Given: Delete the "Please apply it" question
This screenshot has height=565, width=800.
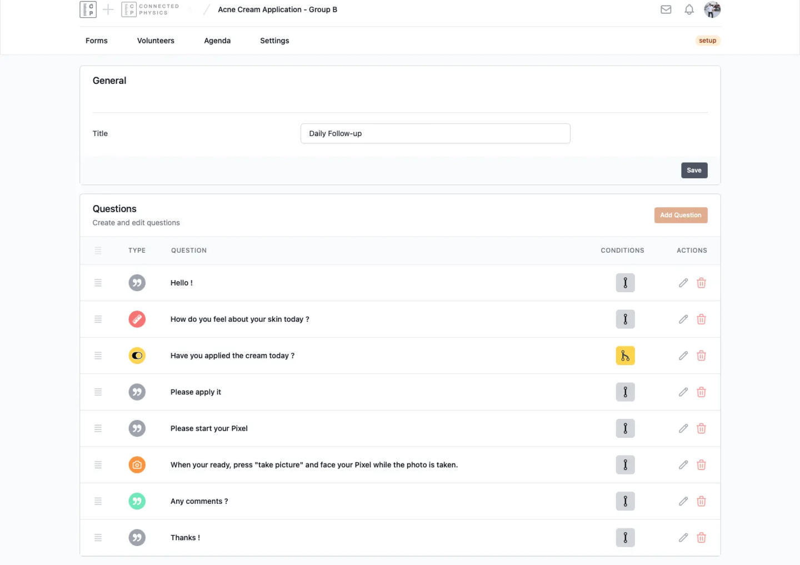Looking at the screenshot, I should (701, 392).
